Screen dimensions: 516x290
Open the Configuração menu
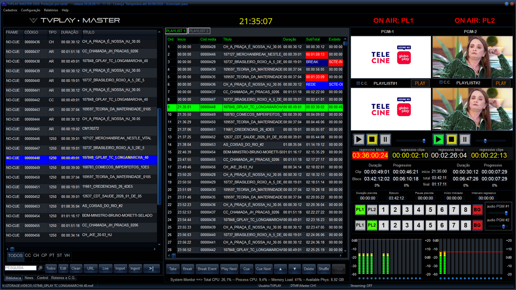pyautogui.click(x=31, y=10)
